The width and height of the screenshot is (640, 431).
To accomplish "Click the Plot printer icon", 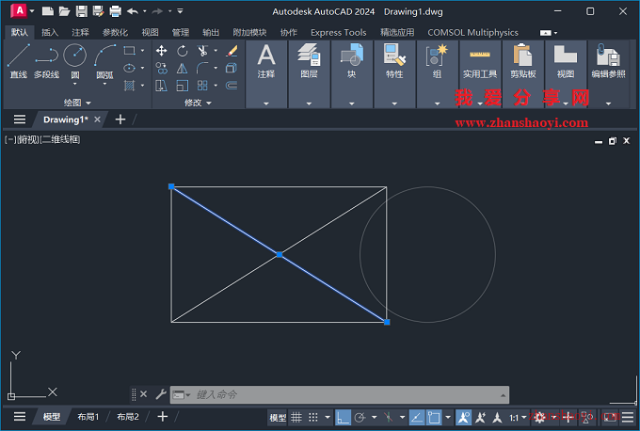I will pos(116,11).
